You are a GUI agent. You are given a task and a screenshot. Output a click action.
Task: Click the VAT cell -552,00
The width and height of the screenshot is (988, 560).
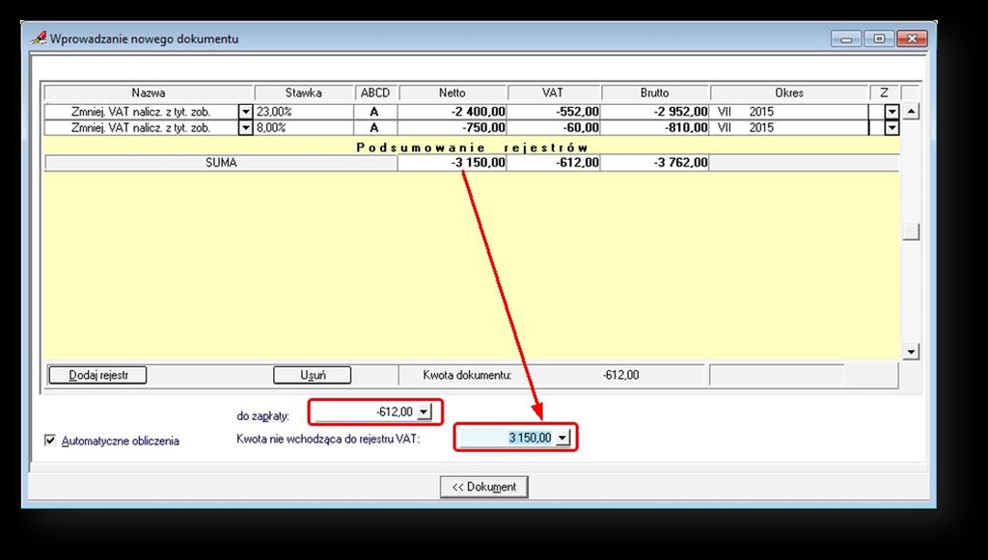[x=553, y=112]
